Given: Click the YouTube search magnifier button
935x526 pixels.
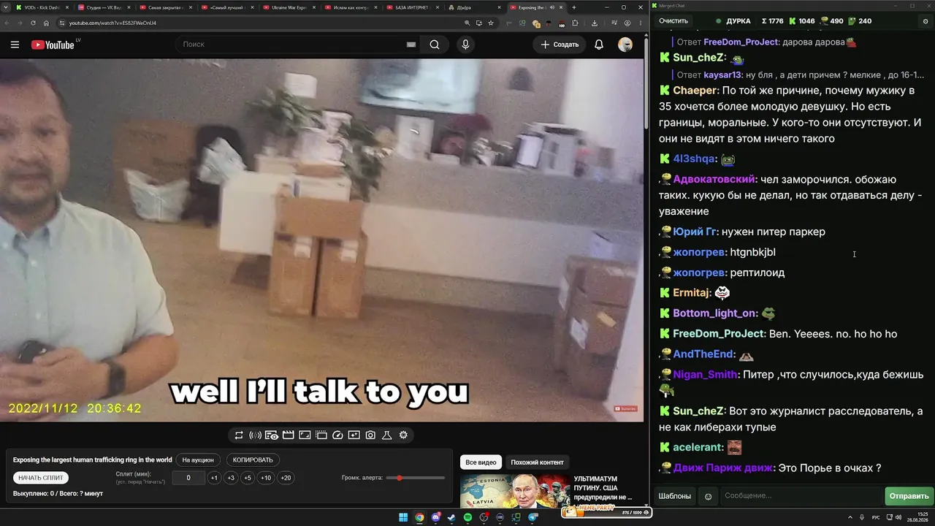Looking at the screenshot, I should pyautogui.click(x=435, y=45).
